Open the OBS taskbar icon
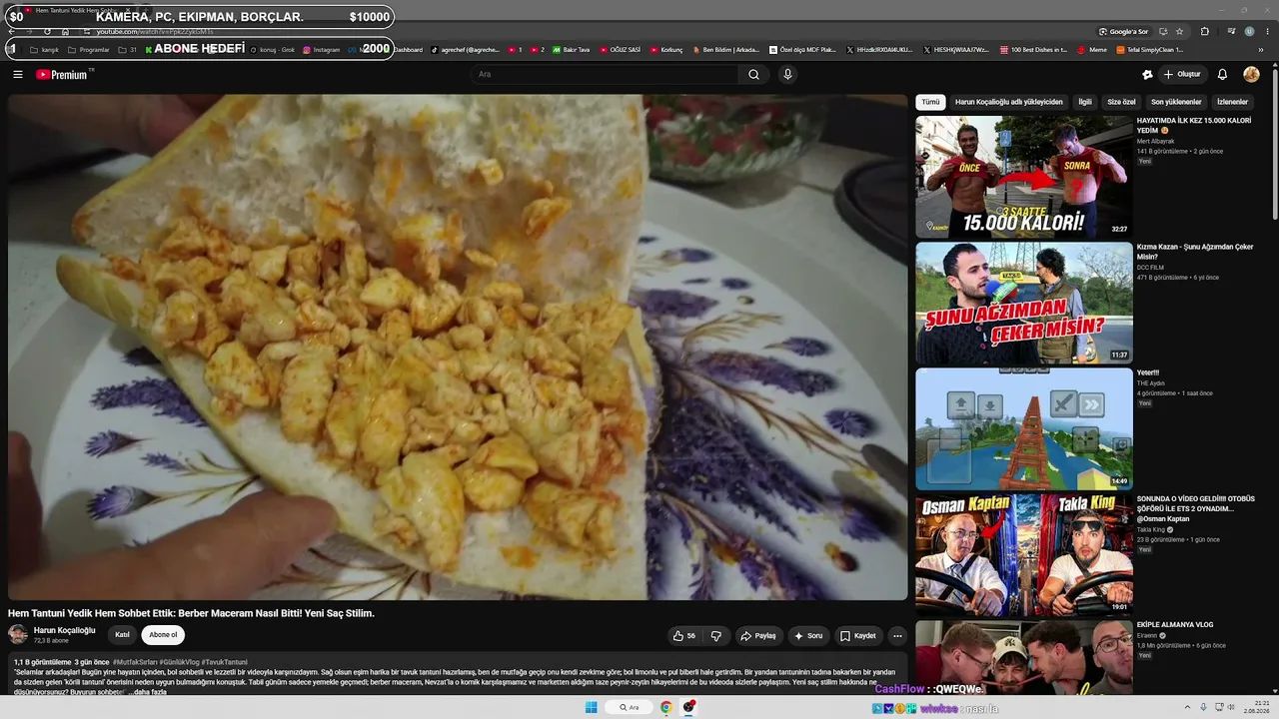Viewport: 1279px width, 719px height. [x=688, y=707]
